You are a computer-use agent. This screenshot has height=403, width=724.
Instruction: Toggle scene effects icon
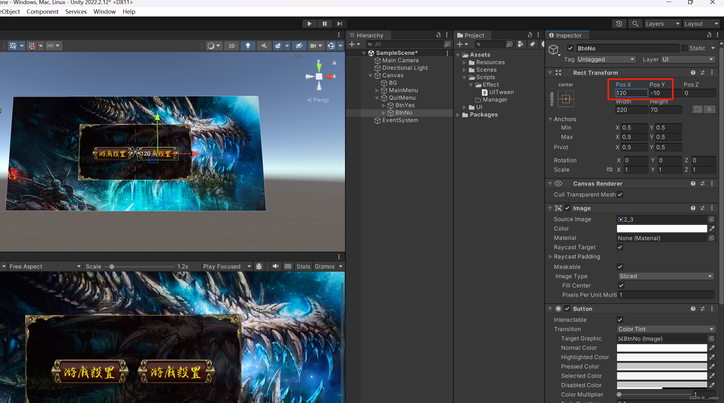point(278,46)
